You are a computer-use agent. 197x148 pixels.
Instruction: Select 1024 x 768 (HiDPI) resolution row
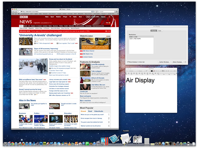click(x=141, y=39)
